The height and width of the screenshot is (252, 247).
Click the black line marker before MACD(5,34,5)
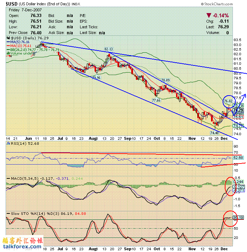tap(8, 178)
